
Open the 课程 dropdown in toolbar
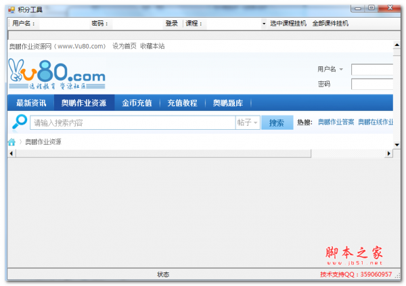[x=264, y=24]
